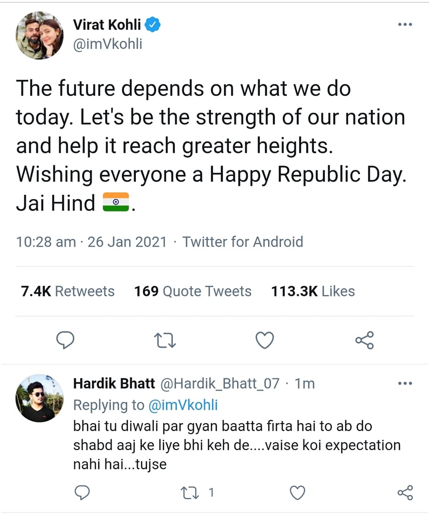Screen dimensions: 429x515
Task: Open more options on Hardik Bhatt's reply
Action: tap(405, 383)
